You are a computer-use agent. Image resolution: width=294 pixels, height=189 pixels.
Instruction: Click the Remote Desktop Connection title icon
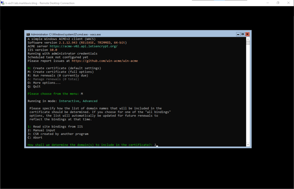tap(3, 3)
